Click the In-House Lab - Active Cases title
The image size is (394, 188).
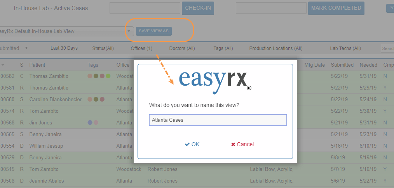(51, 8)
